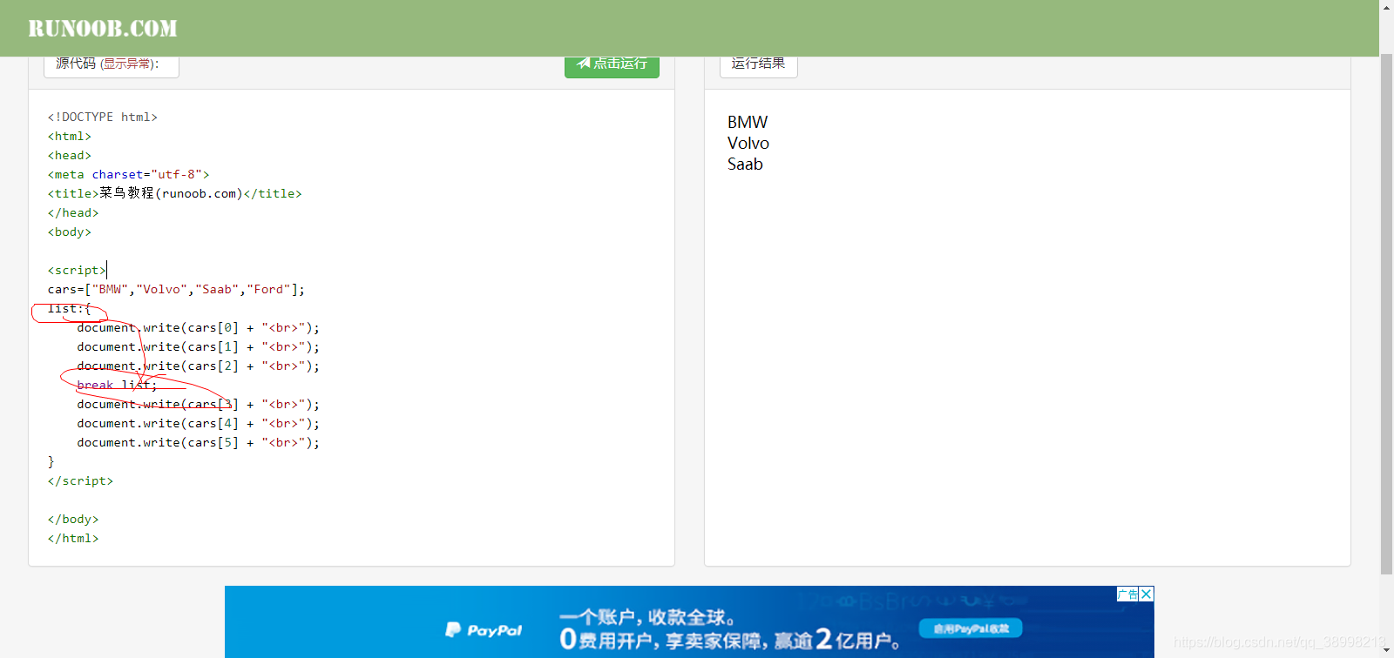Click the <meta charset="utf-8"> line
The height and width of the screenshot is (658, 1394).
[128, 174]
